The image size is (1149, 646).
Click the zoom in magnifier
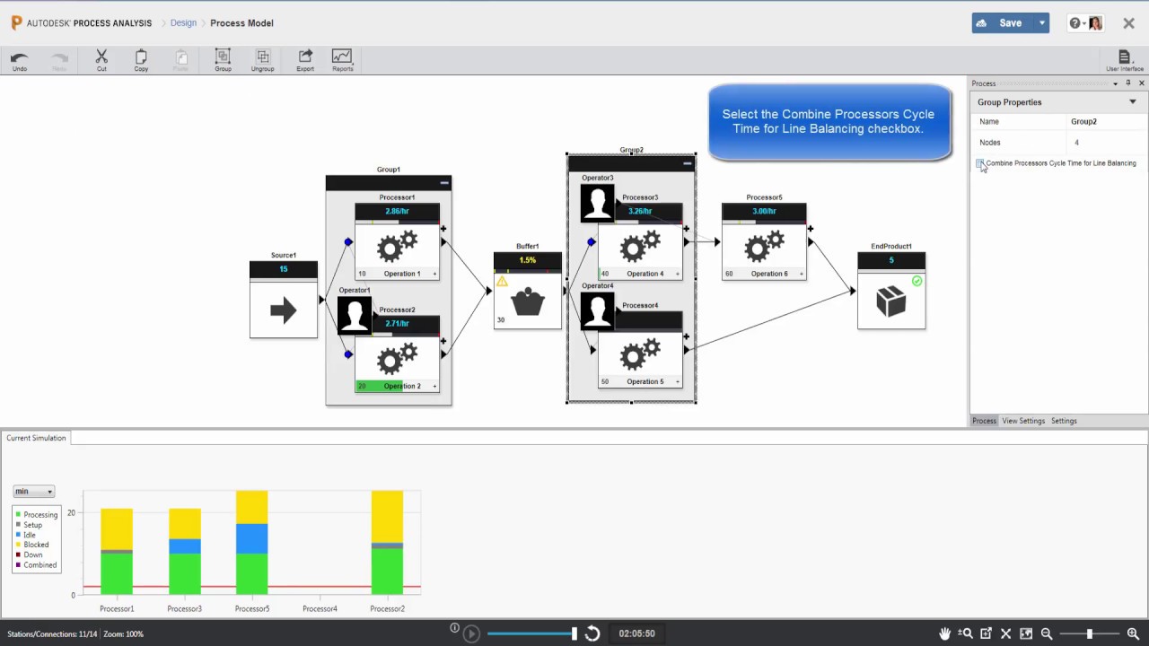click(1133, 633)
